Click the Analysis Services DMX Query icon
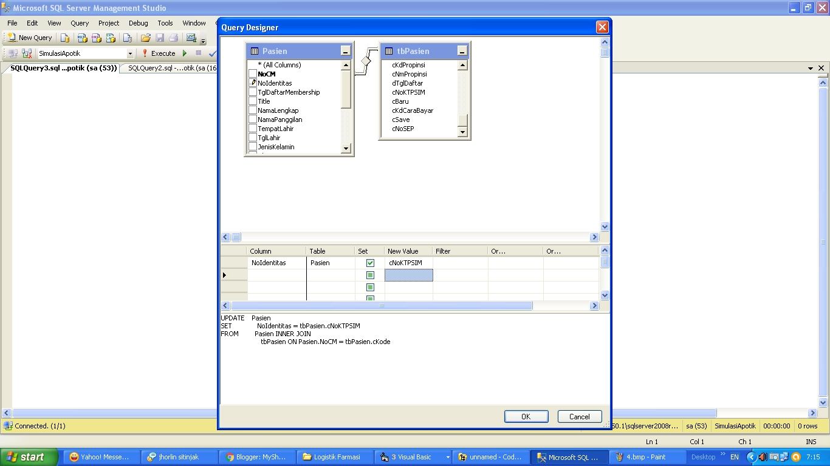The width and height of the screenshot is (830, 466). [97, 38]
